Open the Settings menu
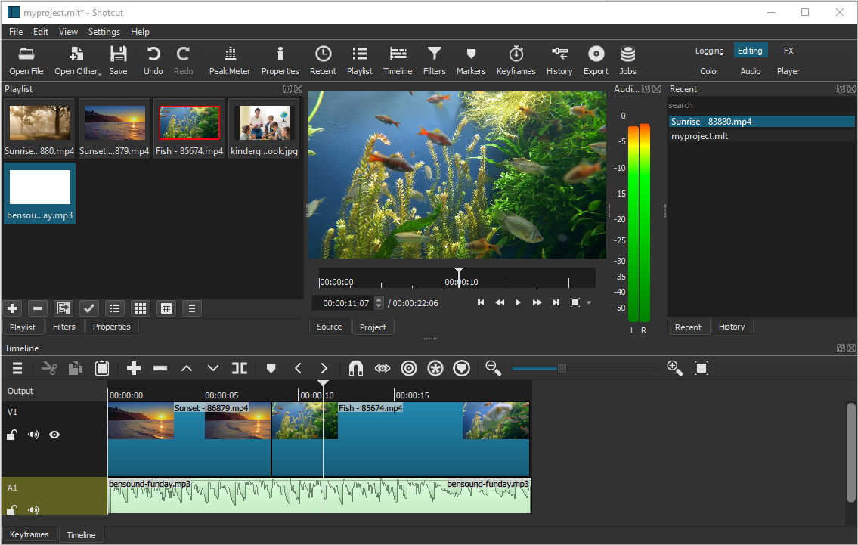858x545 pixels. click(104, 32)
